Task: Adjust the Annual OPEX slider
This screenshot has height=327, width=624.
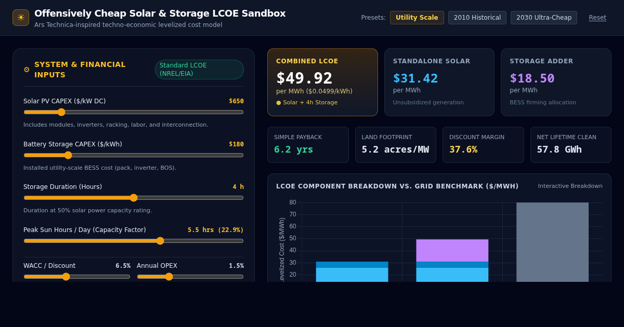Action: point(190,277)
